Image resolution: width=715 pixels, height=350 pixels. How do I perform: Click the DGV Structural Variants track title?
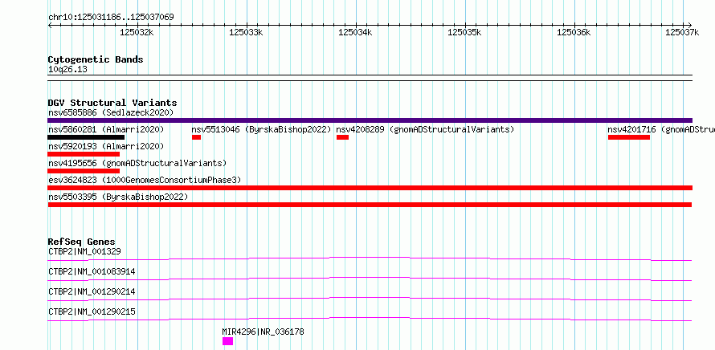112,103
